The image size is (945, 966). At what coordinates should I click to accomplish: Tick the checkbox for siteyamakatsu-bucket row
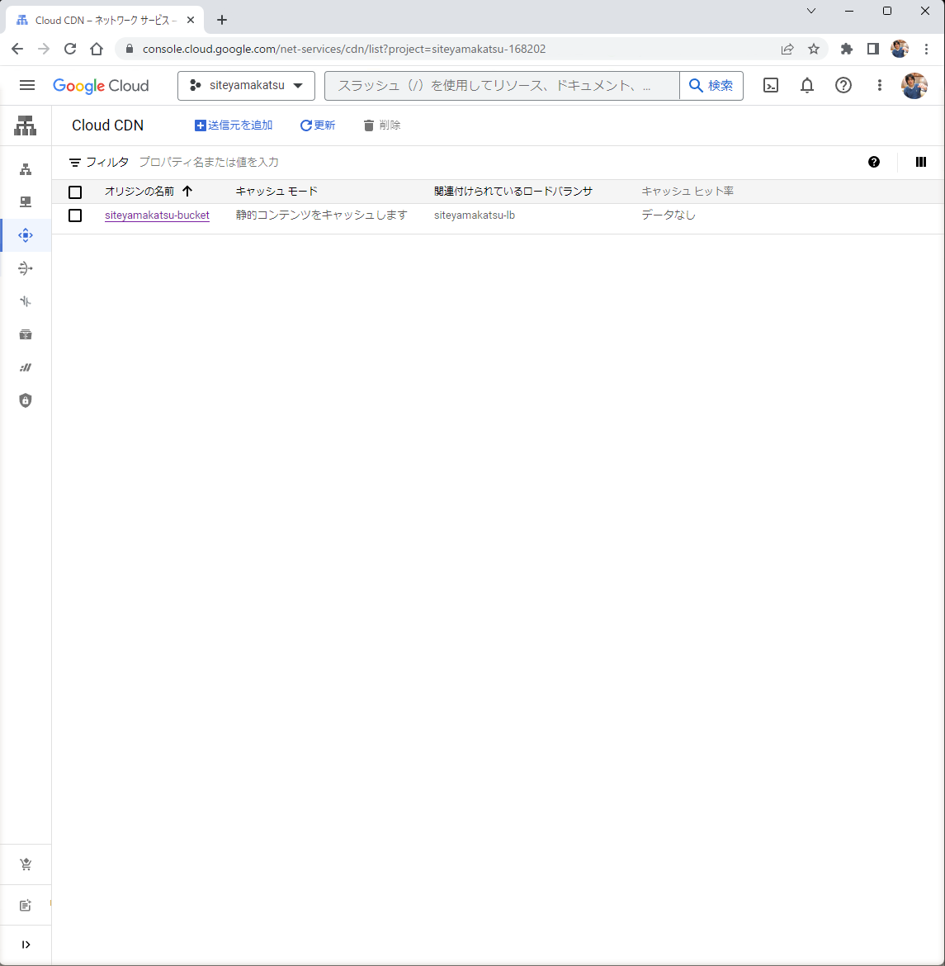[x=75, y=215]
